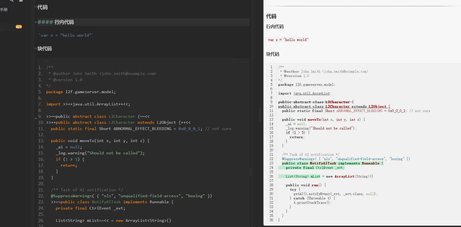Click the H4 marker beside 块代码 heading
This screenshot has height=227, width=461.
36,48
